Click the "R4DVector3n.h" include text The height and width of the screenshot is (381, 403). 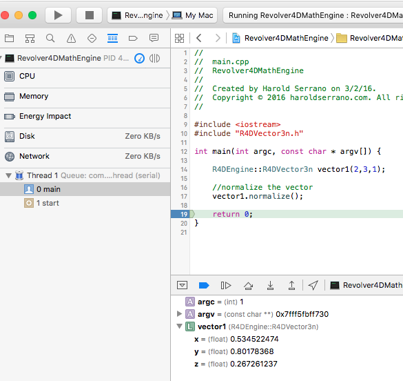point(269,134)
